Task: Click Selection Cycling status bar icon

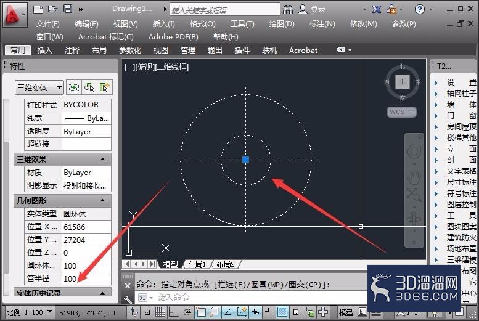Action: click(309, 312)
